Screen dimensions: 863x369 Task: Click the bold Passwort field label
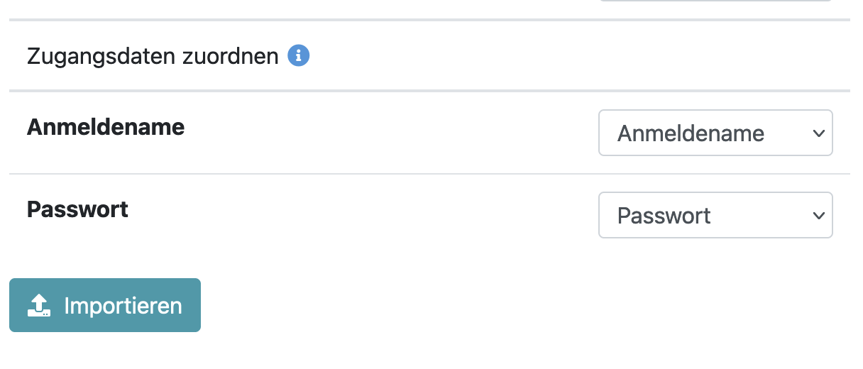point(77,209)
